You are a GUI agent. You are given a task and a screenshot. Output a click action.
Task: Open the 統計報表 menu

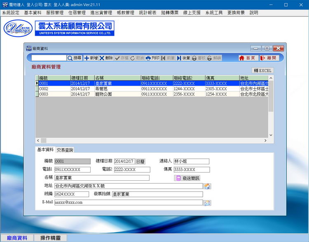[147, 13]
